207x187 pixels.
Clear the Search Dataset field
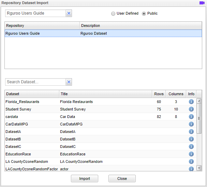pos(69,82)
